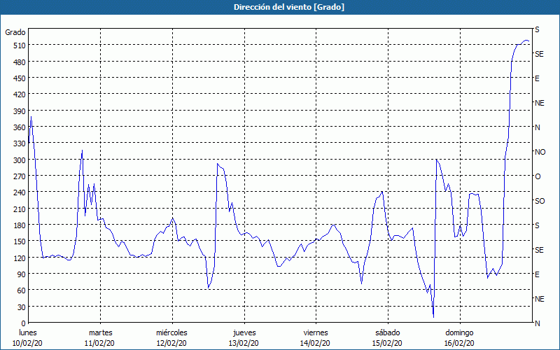Click the date 11/02/20
The width and height of the screenshot is (560, 350).
tap(99, 343)
